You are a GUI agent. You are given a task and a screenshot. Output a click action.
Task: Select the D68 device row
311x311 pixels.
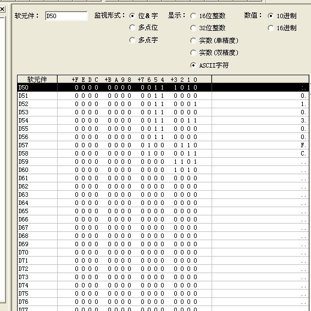[x=163, y=236]
